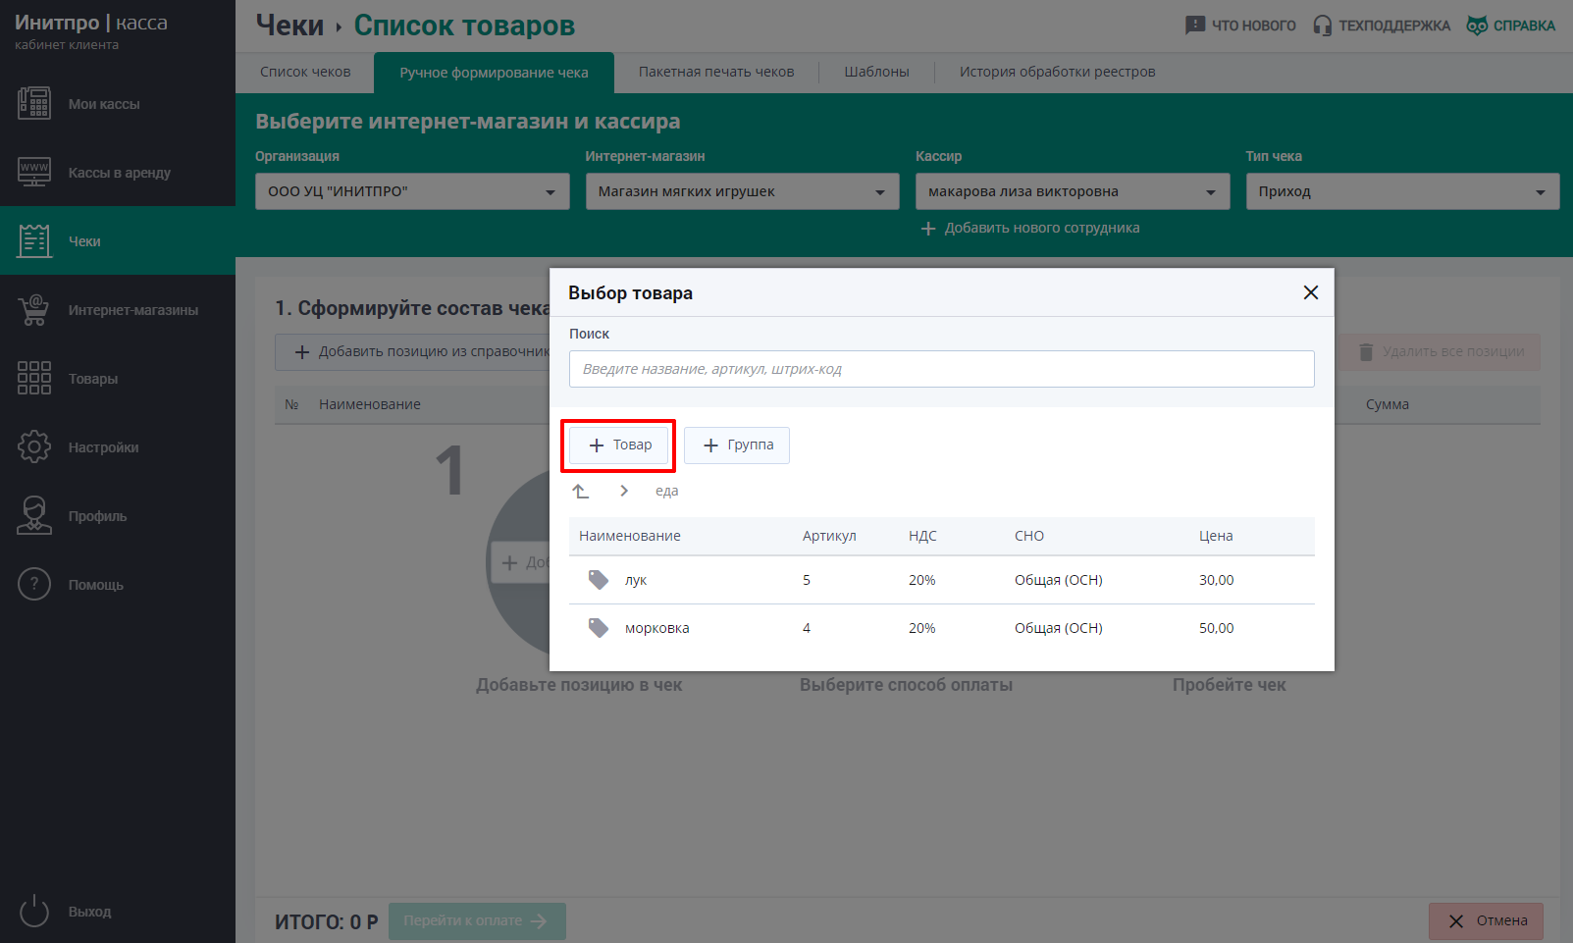Viewport: 1573px width, 943px height.
Task: Click the + Группа button
Action: click(737, 445)
